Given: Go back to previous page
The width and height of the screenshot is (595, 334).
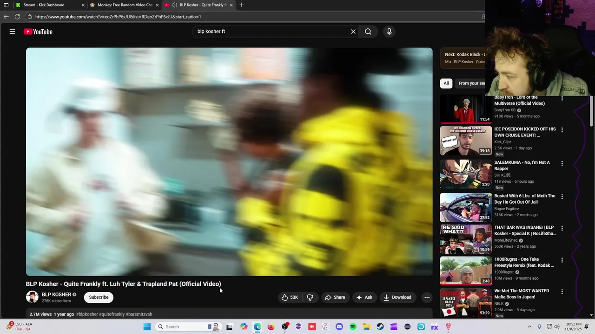Looking at the screenshot, I should click(6, 17).
